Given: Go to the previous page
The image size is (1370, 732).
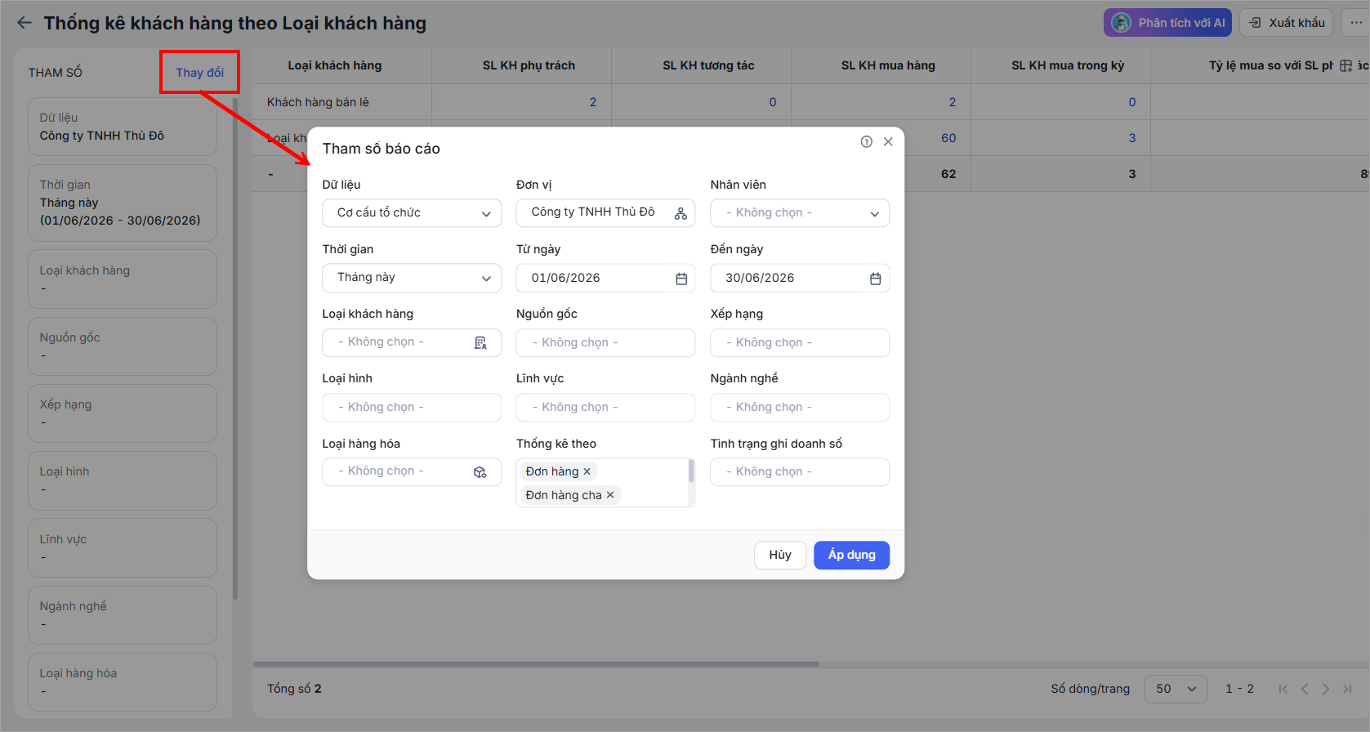Looking at the screenshot, I should (1305, 689).
